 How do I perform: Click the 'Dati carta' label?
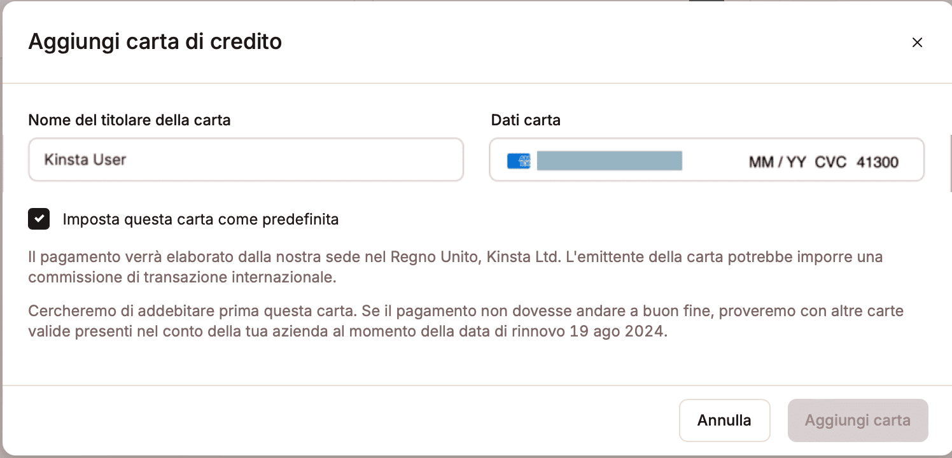526,120
